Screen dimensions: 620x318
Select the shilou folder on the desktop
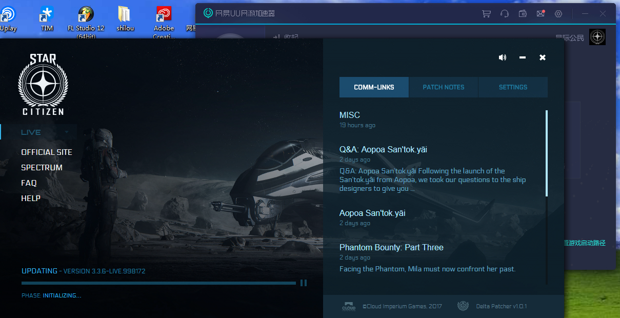(x=125, y=19)
